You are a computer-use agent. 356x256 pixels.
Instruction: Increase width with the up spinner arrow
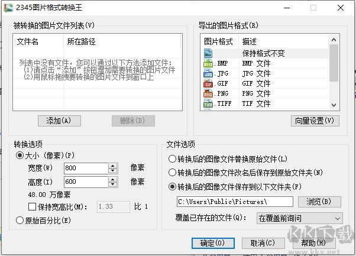click(x=112, y=166)
